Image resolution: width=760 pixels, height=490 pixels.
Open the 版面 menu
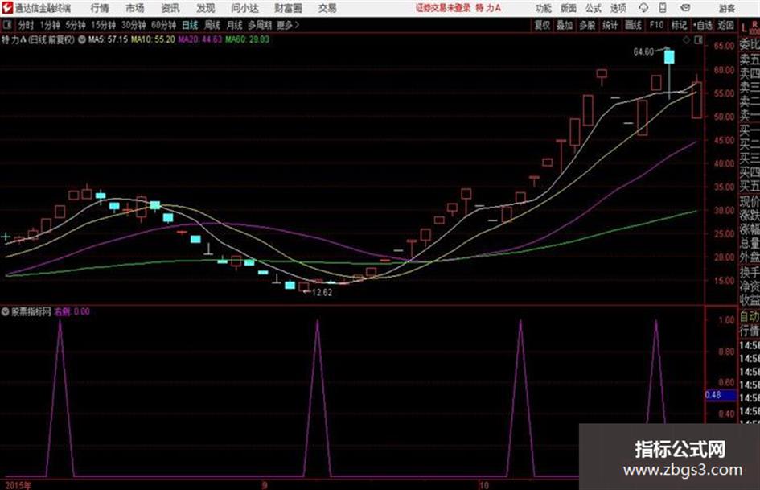[x=568, y=8]
